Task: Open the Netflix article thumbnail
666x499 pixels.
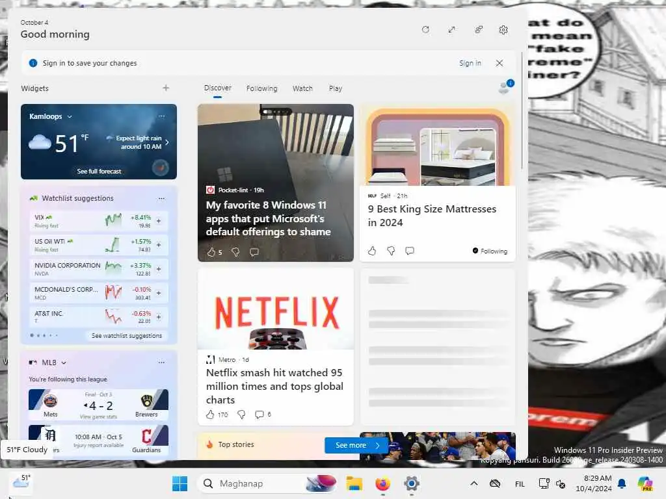Action: click(276, 310)
